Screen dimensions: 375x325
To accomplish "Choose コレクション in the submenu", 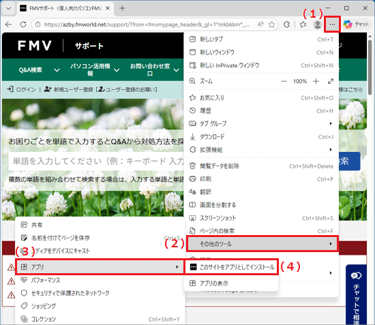I will pos(100,319).
